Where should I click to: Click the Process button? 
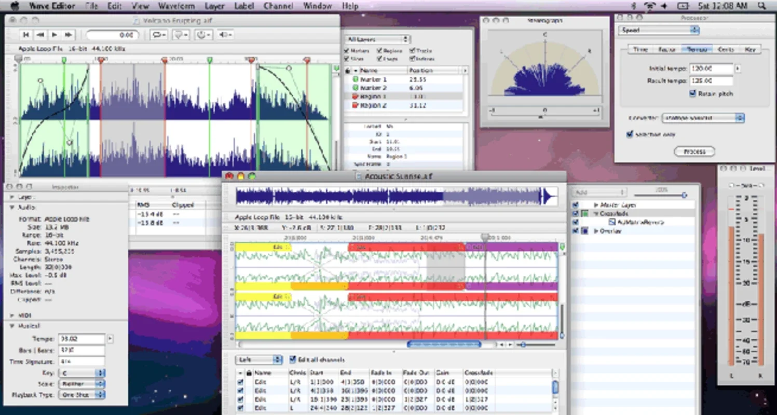[694, 151]
